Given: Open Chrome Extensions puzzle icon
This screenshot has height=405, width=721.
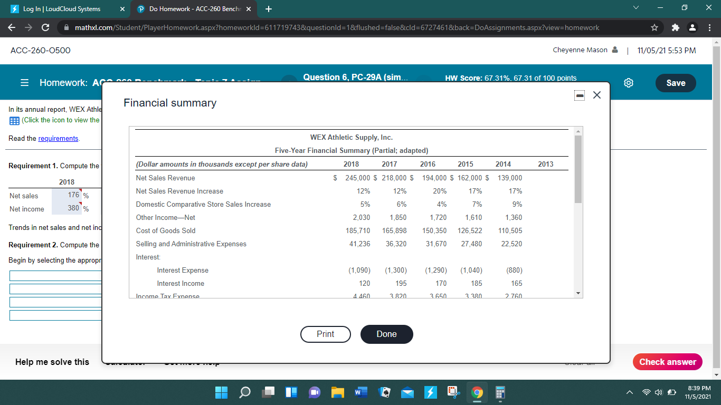Looking at the screenshot, I should point(676,27).
